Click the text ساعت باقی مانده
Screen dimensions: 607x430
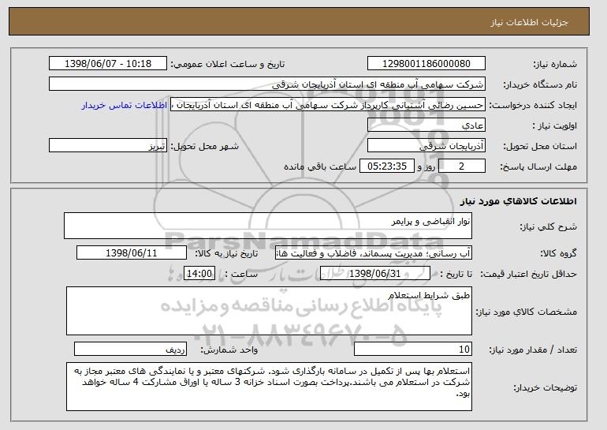320,166
